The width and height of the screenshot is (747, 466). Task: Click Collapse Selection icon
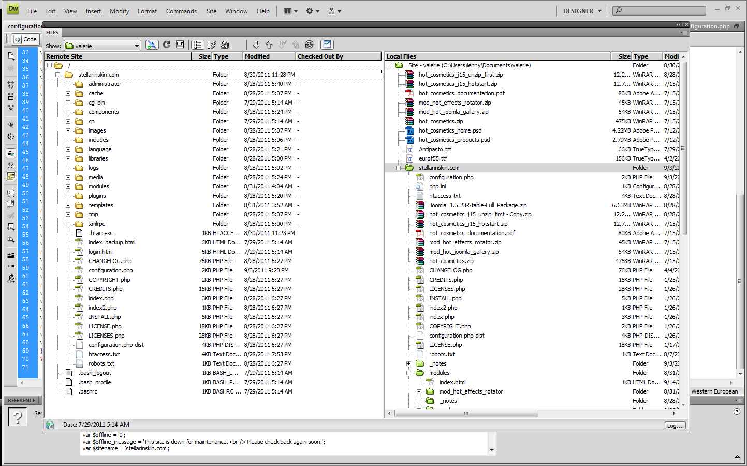coord(11,96)
